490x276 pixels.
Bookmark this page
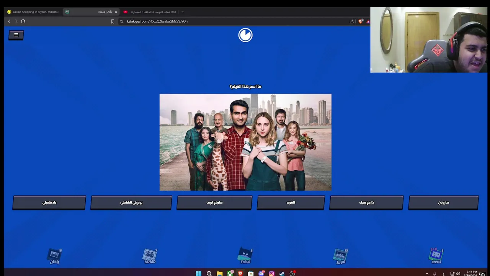pos(113,21)
